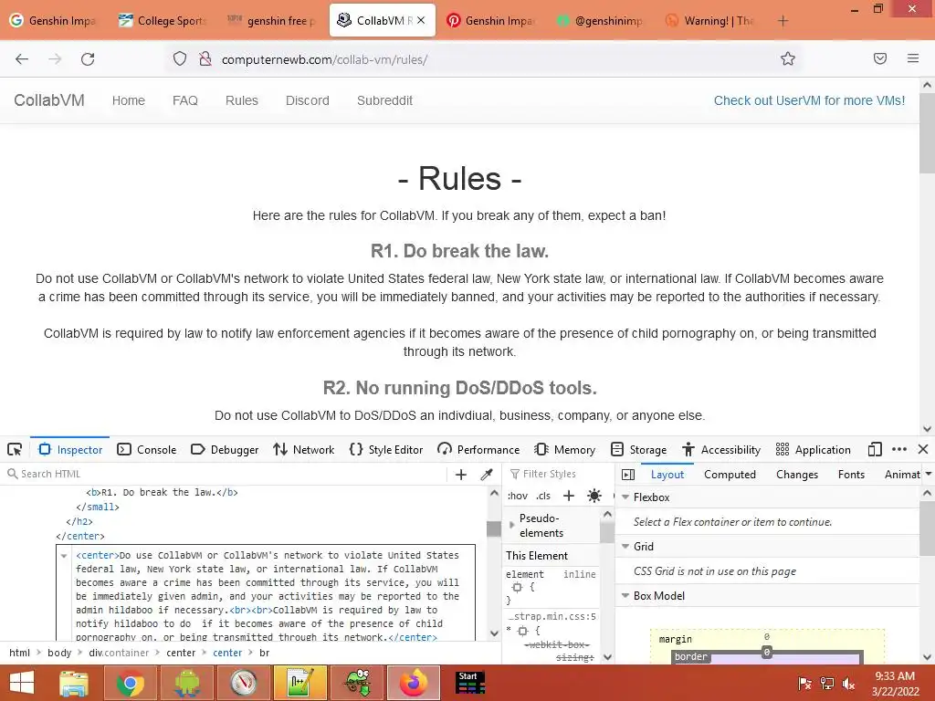Select the Layout sidebar tab
The height and width of the screenshot is (701, 935).
pyautogui.click(x=667, y=475)
